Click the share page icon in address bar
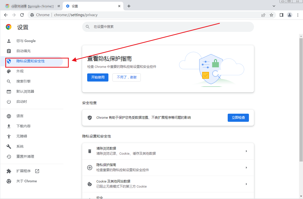The height and width of the screenshot is (199, 303). [x=263, y=15]
